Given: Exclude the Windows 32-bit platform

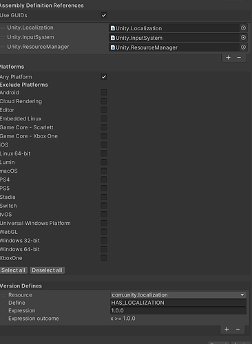Looking at the screenshot, I should 104,241.
